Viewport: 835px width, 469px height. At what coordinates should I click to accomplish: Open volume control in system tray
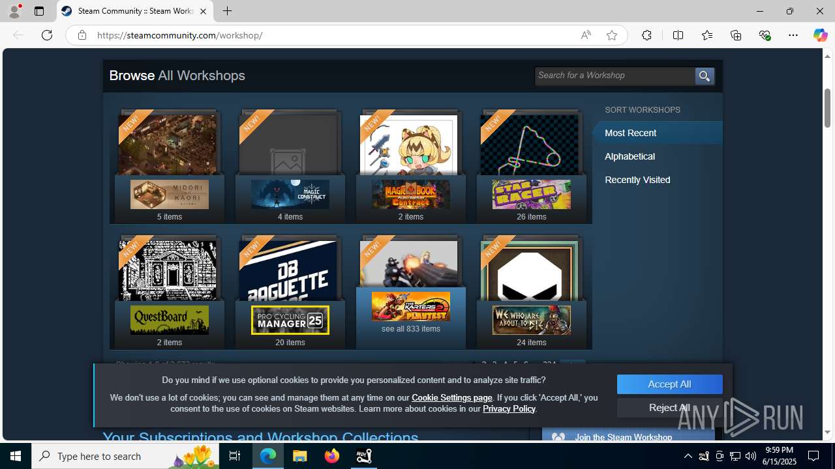point(751,456)
